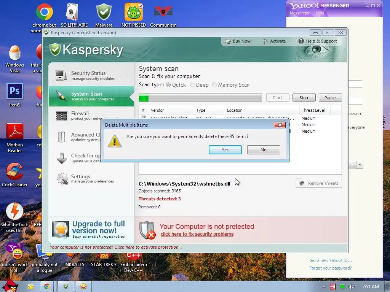Click 'Forgot your password?' link
Screen dimensions: 390x292
(331, 268)
